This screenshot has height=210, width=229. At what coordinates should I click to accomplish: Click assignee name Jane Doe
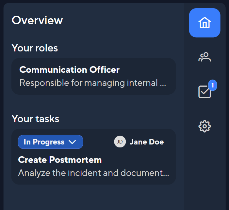147,142
